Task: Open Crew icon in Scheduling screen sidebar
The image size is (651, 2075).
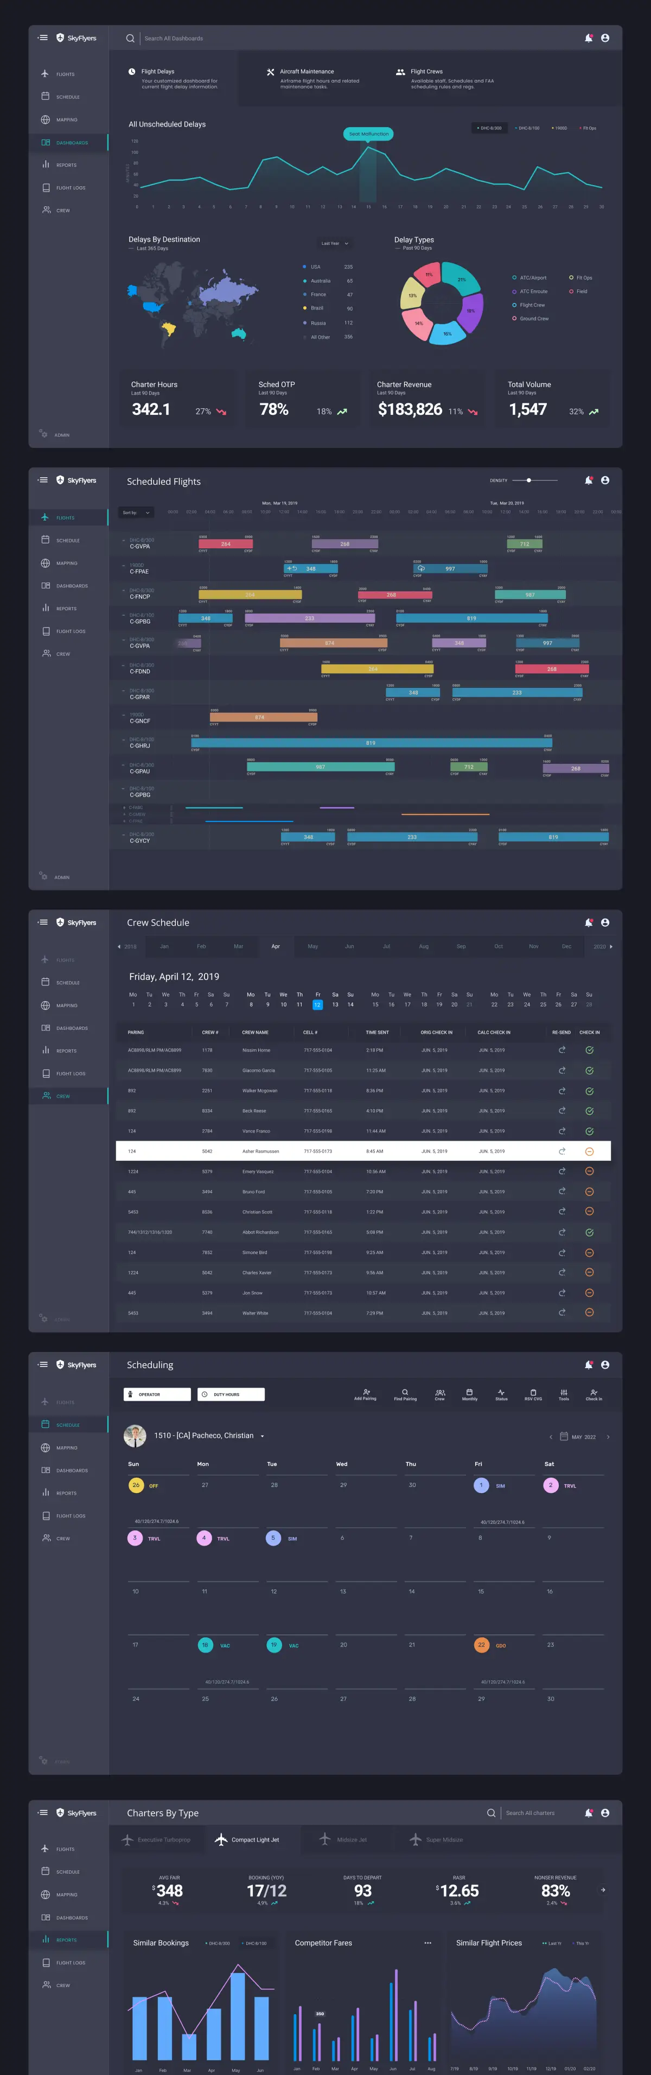Action: point(46,1538)
